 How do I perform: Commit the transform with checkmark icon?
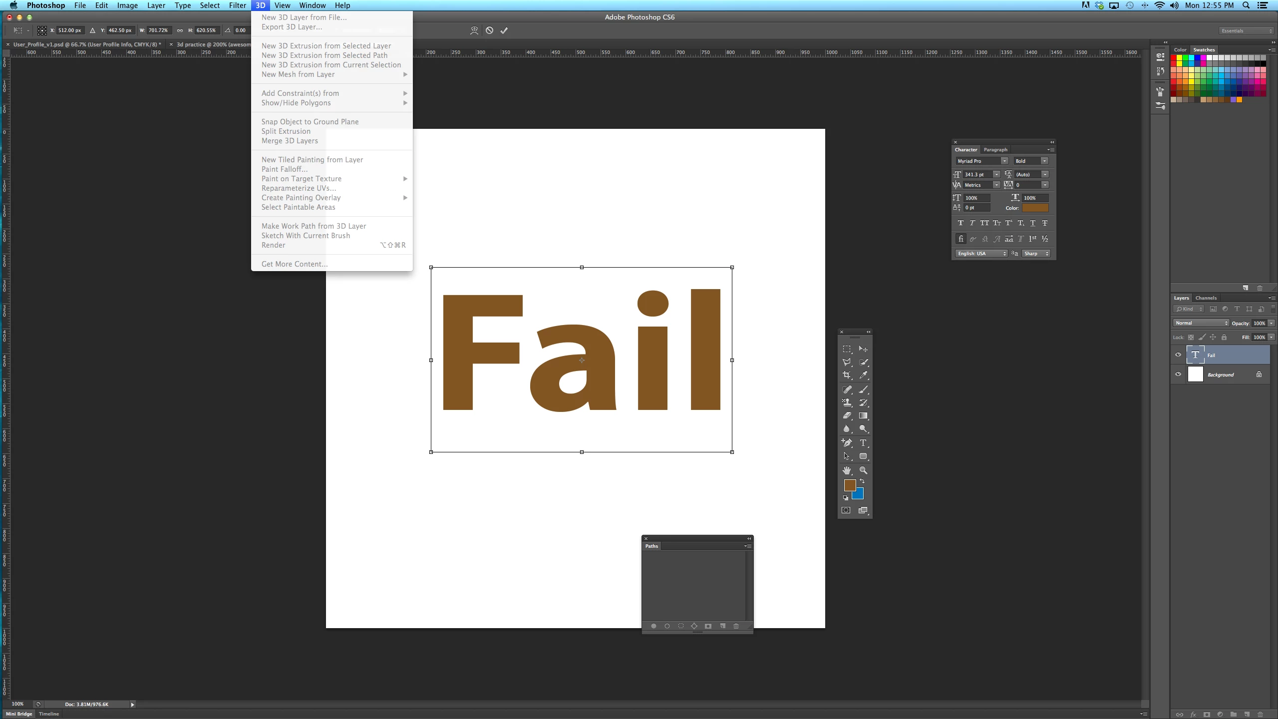pos(504,30)
